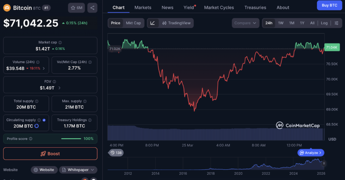Screen dimensions: 345x180
Task: Click the Market cap info icon
Action: tap(60, 42)
